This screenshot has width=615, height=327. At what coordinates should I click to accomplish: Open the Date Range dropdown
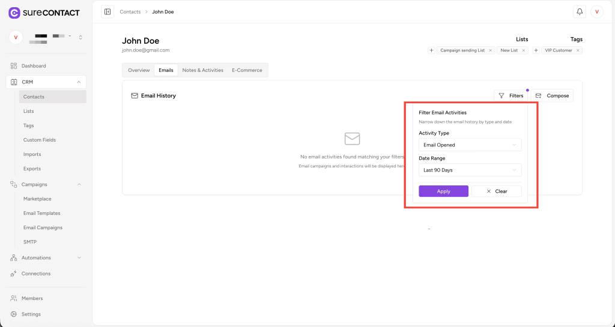[x=470, y=170]
